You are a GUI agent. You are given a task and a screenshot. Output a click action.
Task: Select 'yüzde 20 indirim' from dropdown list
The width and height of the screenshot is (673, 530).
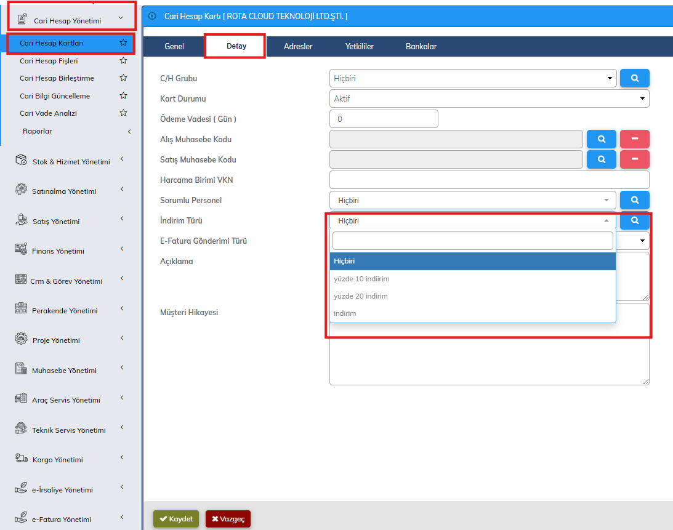pyautogui.click(x=361, y=296)
